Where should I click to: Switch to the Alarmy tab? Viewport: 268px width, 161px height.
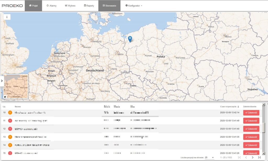(51, 5)
